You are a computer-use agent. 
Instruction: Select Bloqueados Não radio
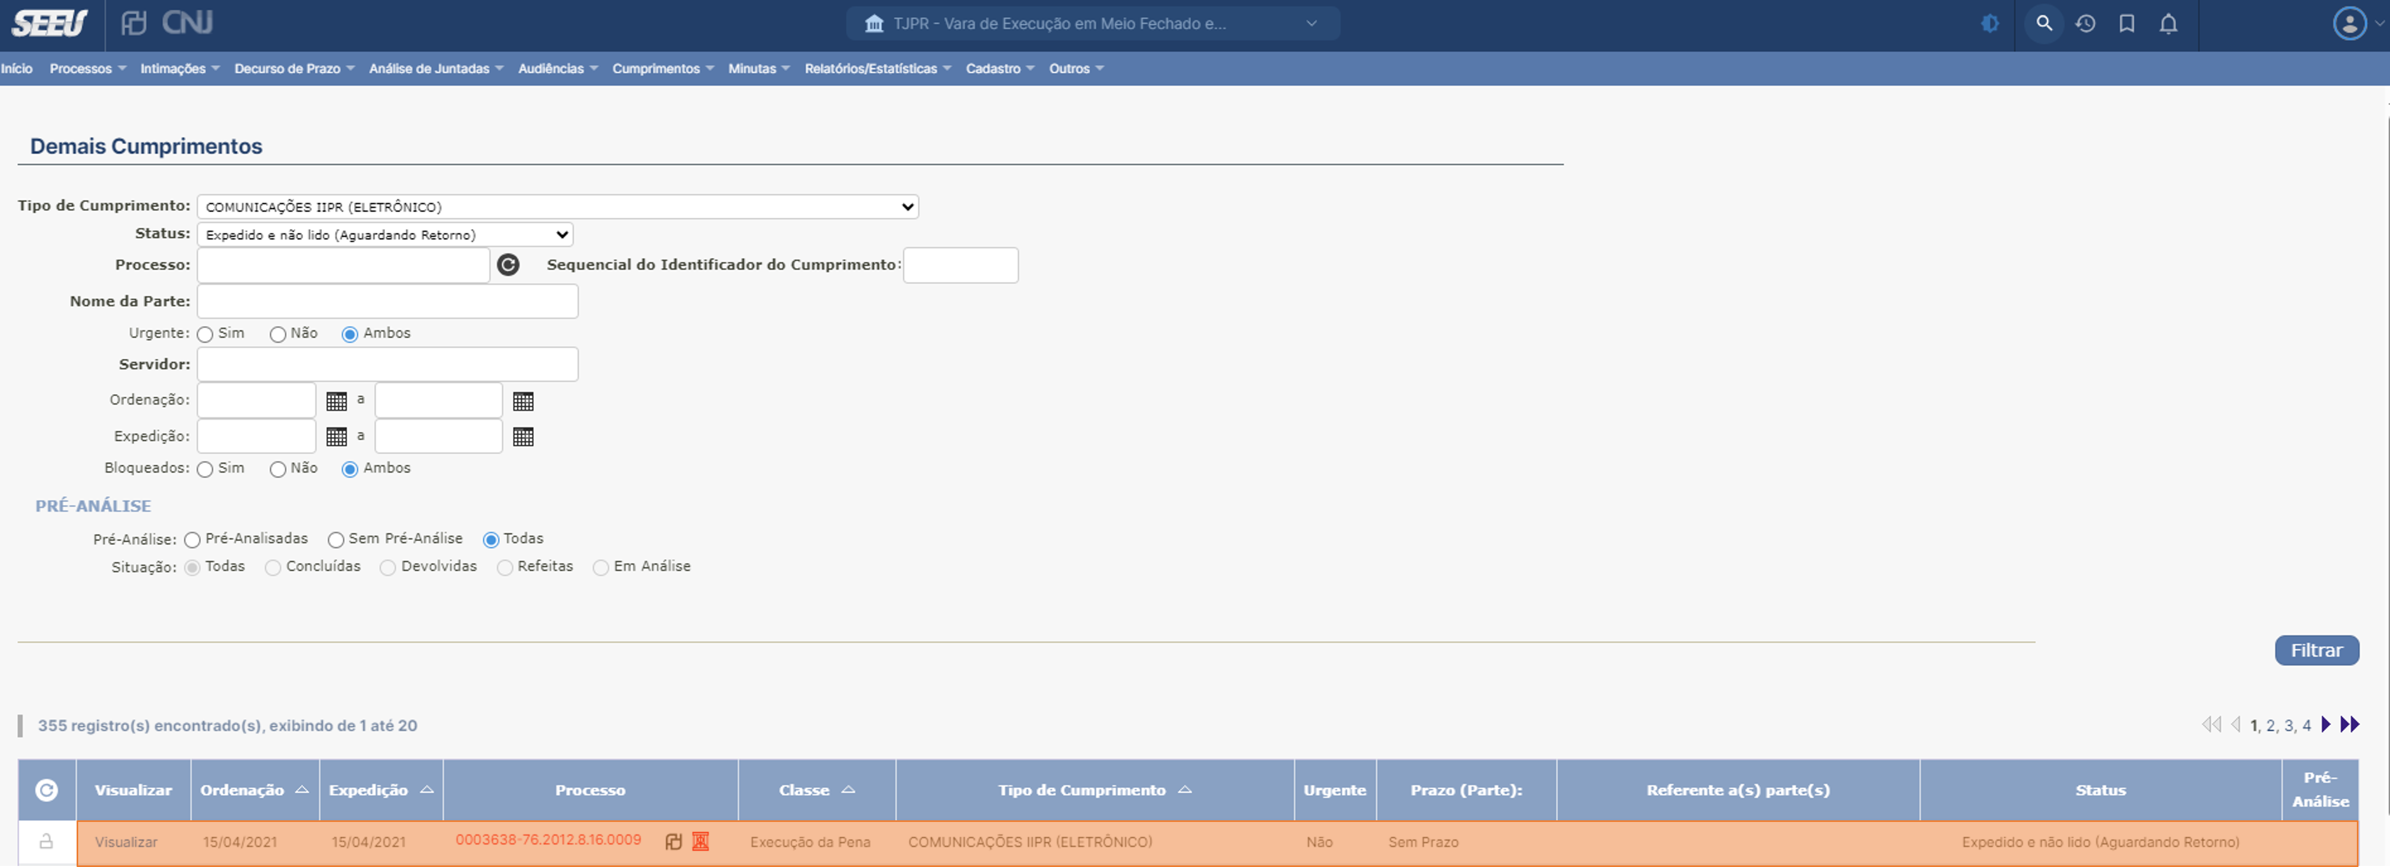pos(278,470)
